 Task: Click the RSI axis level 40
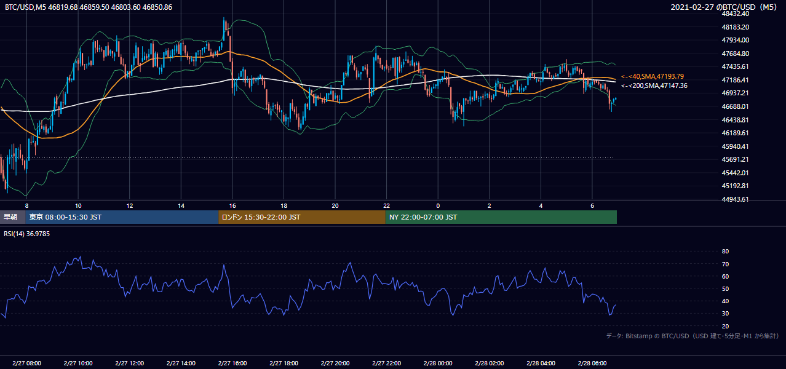click(x=725, y=301)
